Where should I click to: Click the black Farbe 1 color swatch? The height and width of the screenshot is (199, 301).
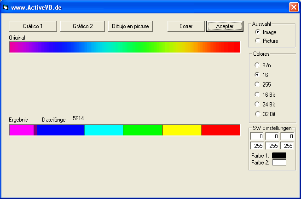(x=279, y=156)
